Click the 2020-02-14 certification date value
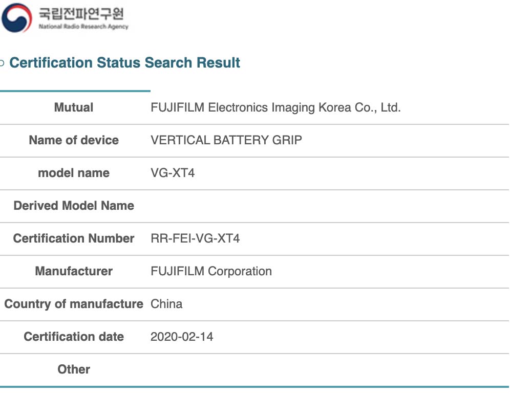The image size is (510, 394). [182, 337]
